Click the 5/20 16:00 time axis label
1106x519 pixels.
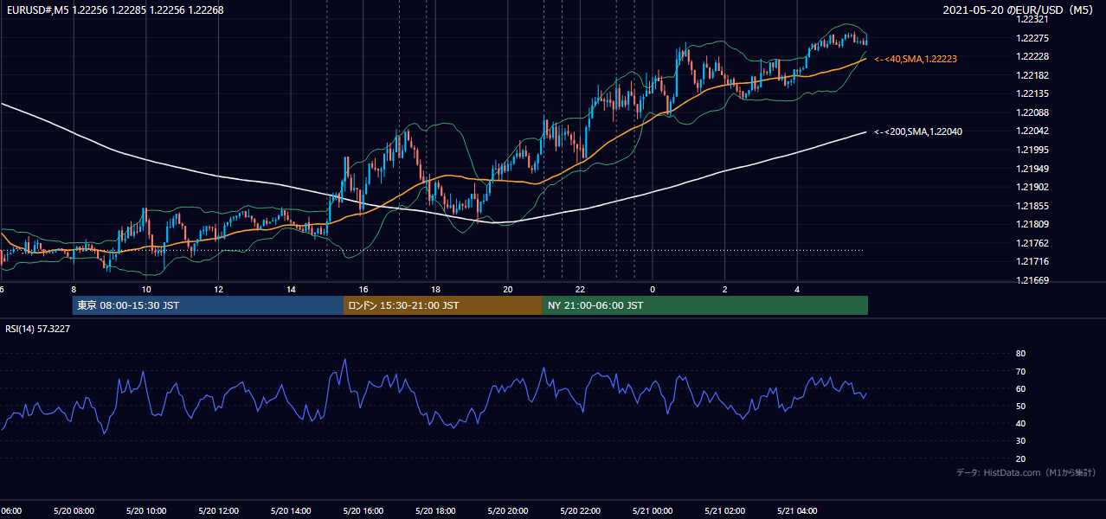[363, 511]
